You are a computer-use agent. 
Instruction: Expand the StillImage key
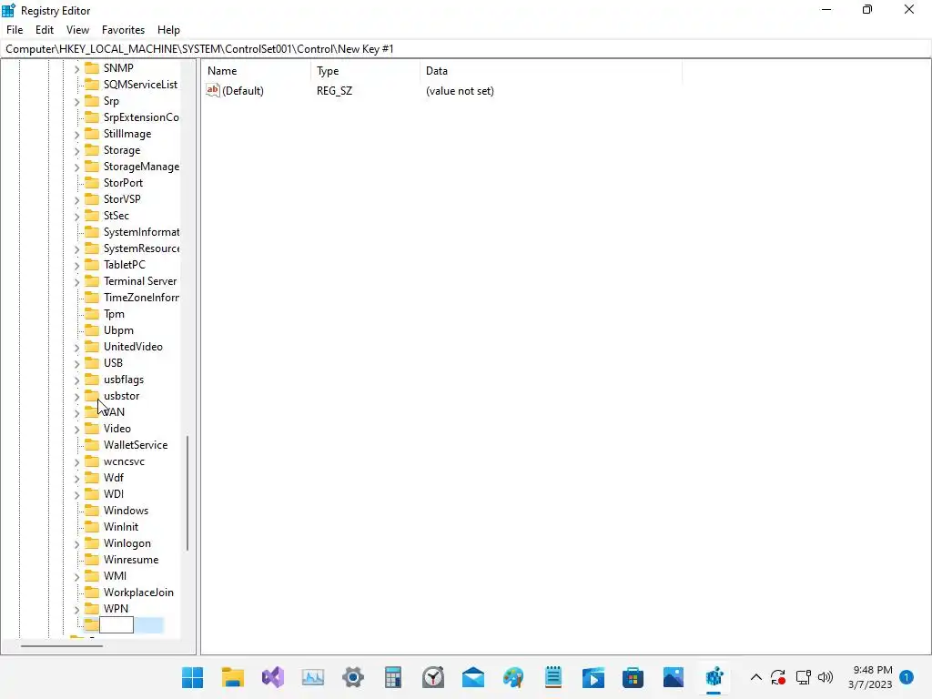point(76,135)
